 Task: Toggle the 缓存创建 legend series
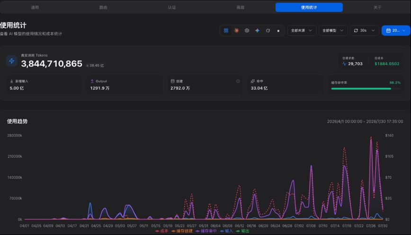[182, 231]
